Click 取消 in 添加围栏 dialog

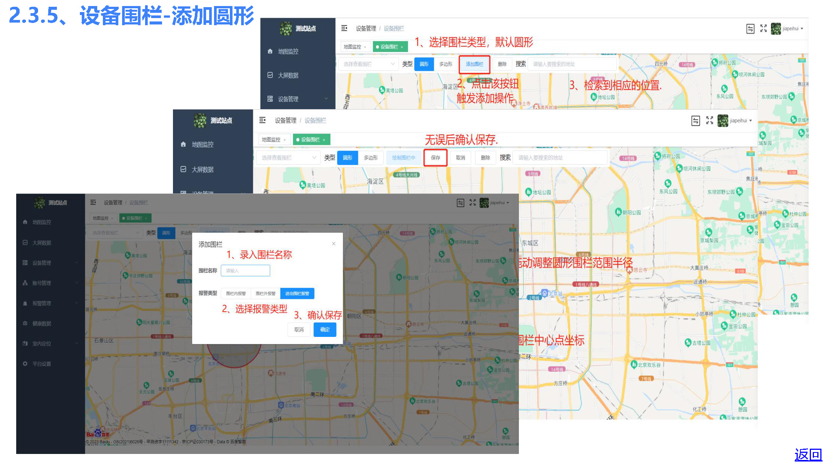tap(299, 329)
